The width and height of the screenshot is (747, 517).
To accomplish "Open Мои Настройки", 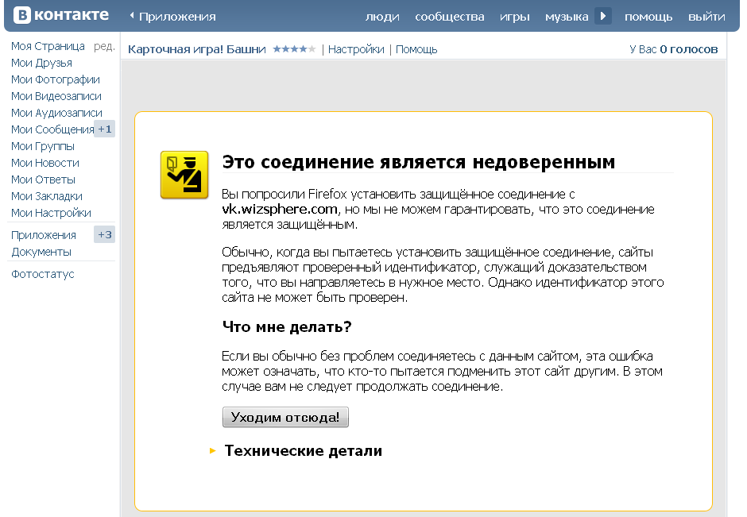I will [x=51, y=213].
